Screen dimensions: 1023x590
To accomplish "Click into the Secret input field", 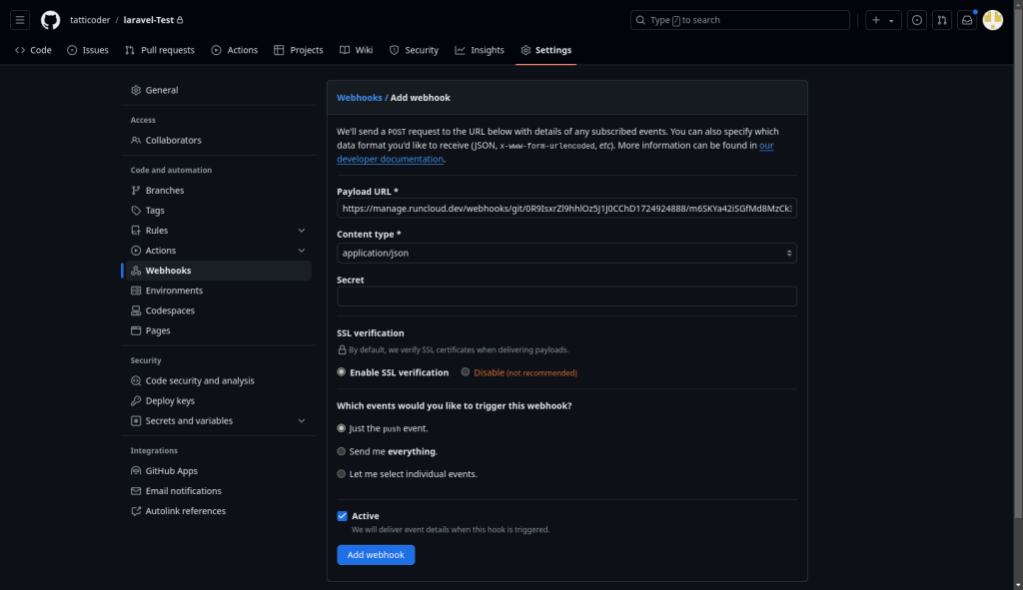I will coord(566,296).
